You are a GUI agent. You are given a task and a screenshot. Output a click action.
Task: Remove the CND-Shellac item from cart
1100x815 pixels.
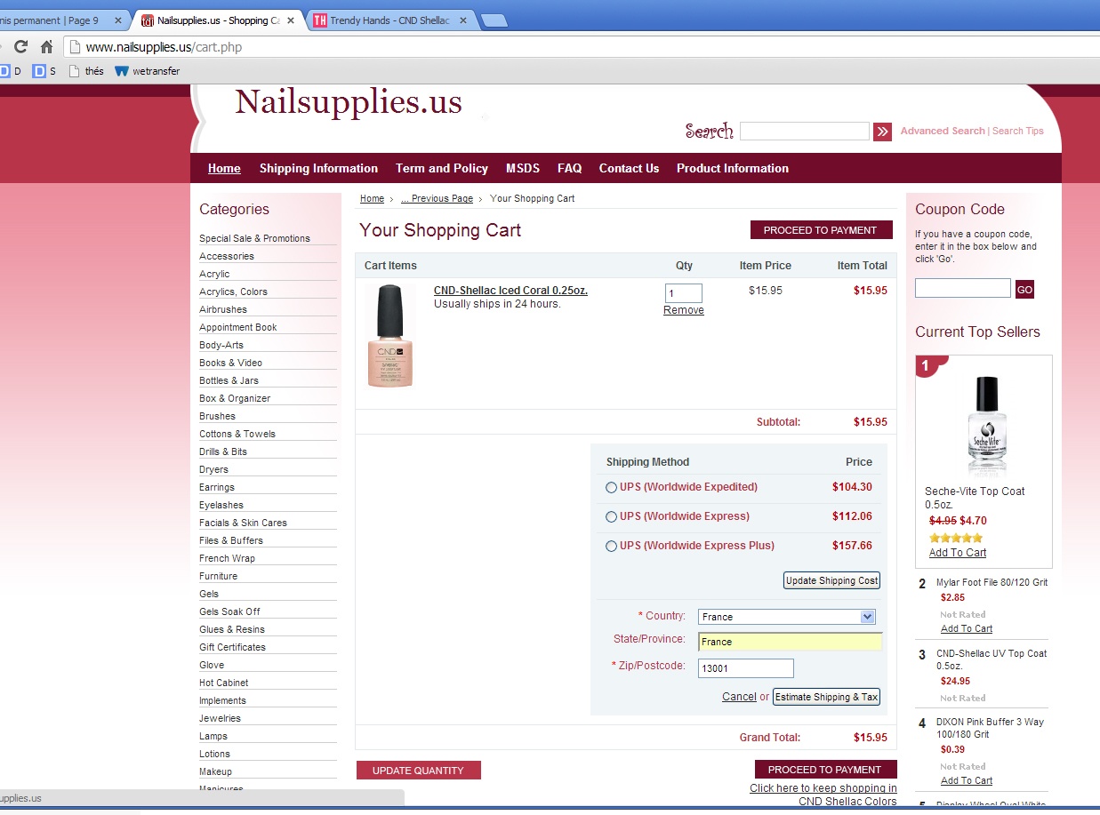pyautogui.click(x=683, y=310)
